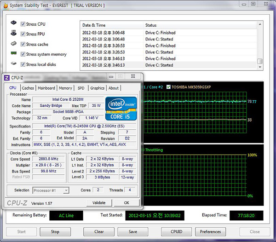Click the Core Speed value 2893.8 MHz

point(48,159)
